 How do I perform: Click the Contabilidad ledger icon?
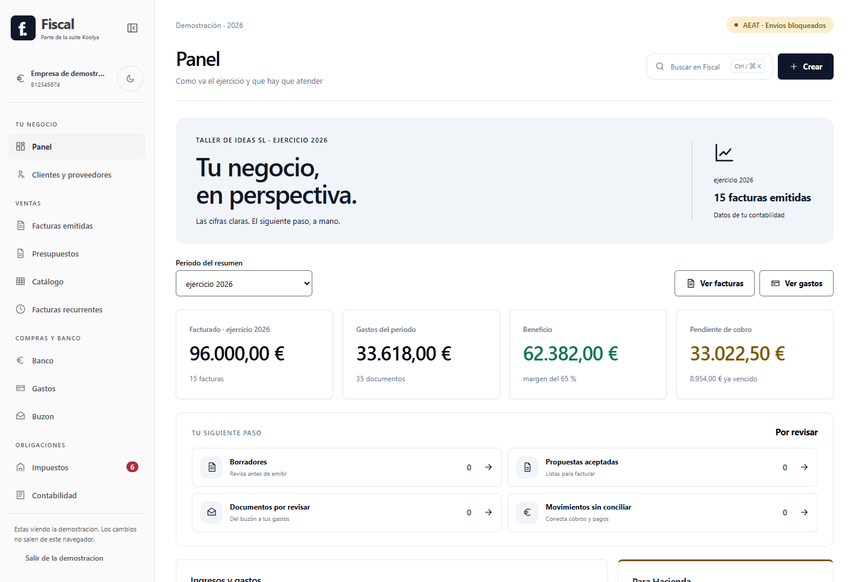pos(21,495)
